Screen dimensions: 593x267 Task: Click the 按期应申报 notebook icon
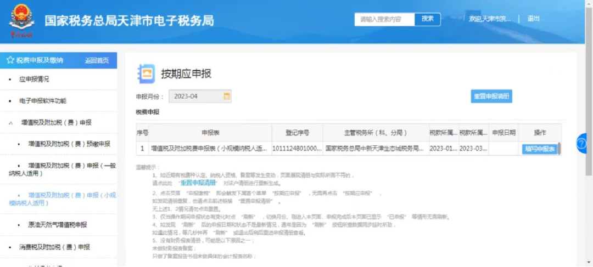coord(147,73)
